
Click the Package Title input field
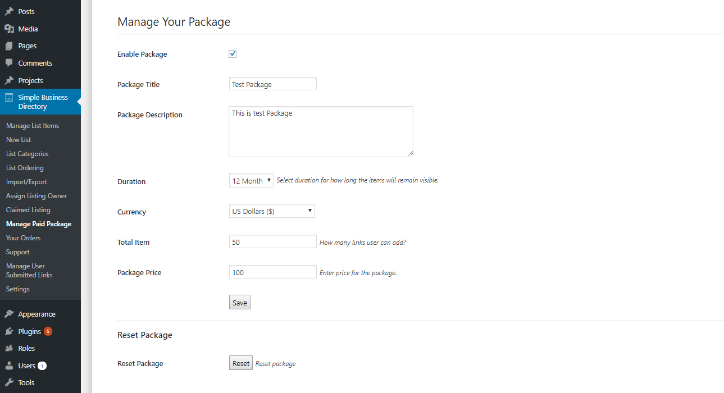point(273,84)
